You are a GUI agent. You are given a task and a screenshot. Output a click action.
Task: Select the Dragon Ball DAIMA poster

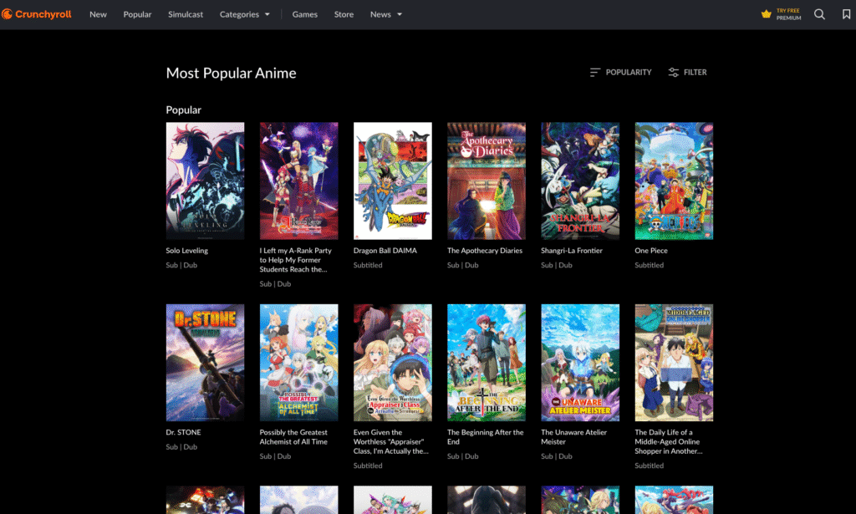[x=393, y=181]
